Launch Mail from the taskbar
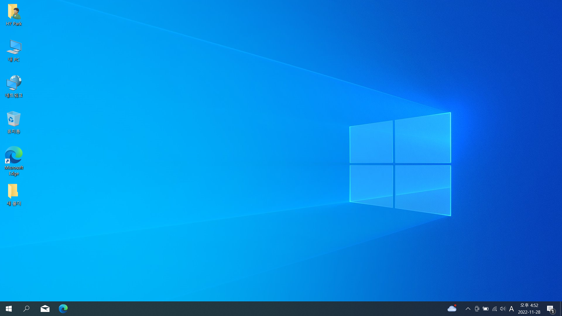 coord(45,309)
